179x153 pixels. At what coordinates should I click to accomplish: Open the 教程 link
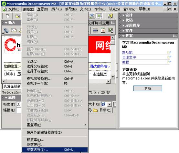tap(126, 62)
